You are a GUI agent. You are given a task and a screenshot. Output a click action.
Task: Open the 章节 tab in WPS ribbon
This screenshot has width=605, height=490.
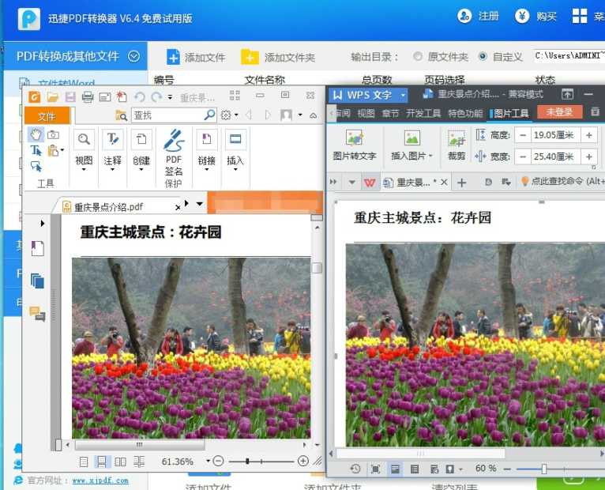pyautogui.click(x=390, y=113)
